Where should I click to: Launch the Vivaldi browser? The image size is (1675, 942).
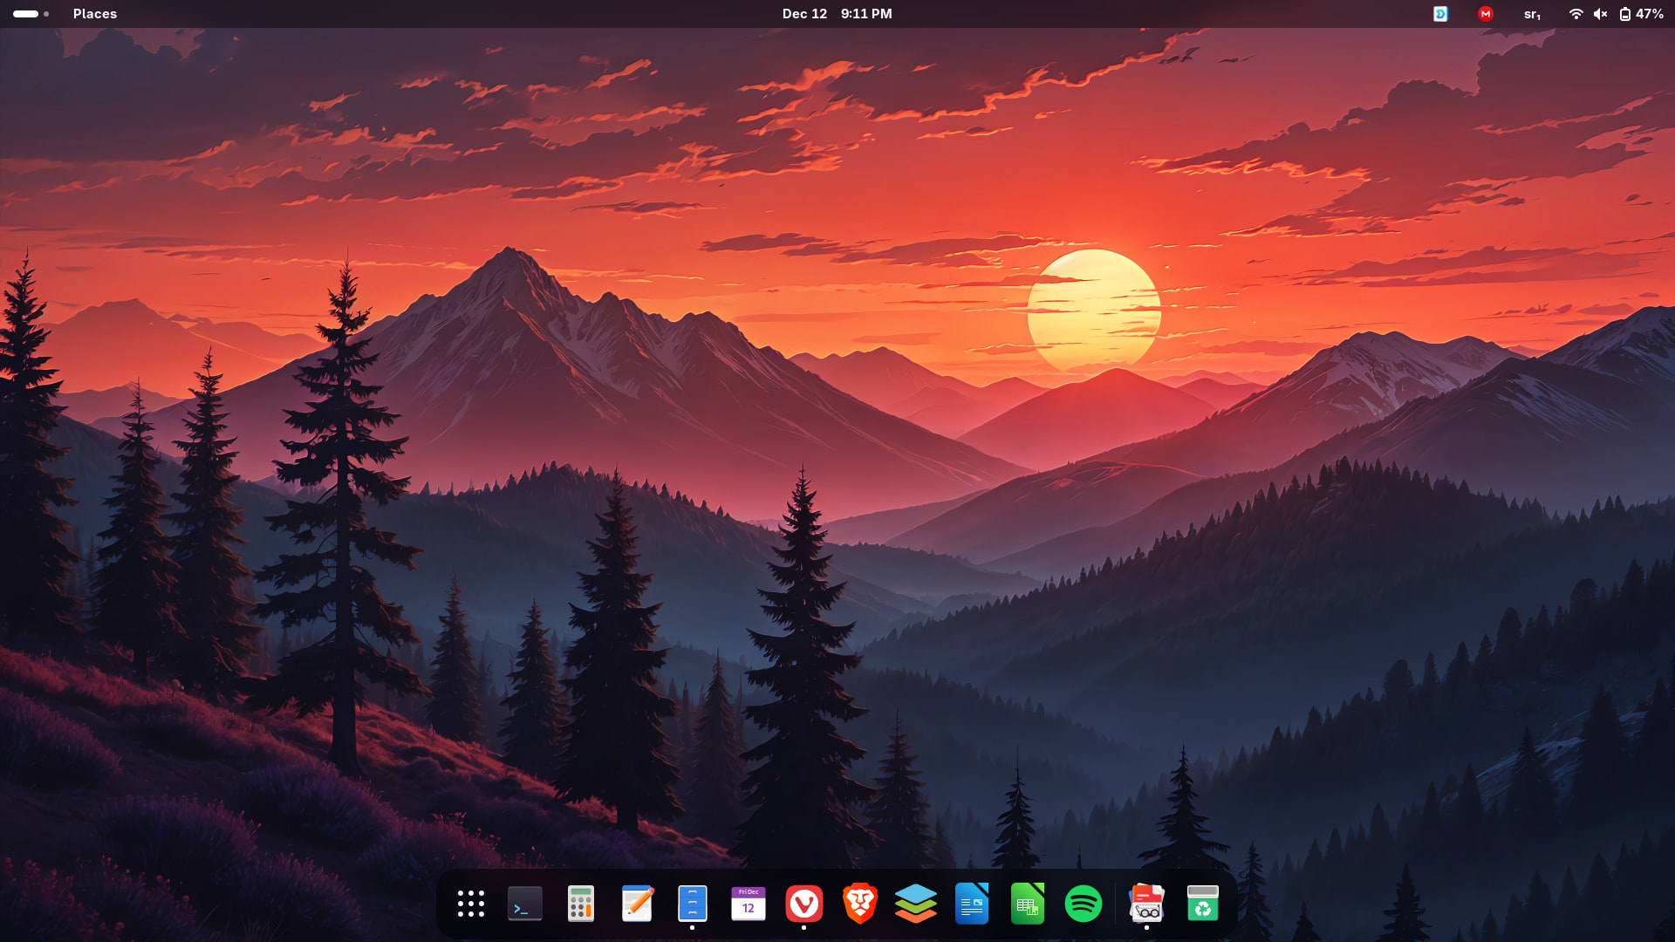[804, 904]
